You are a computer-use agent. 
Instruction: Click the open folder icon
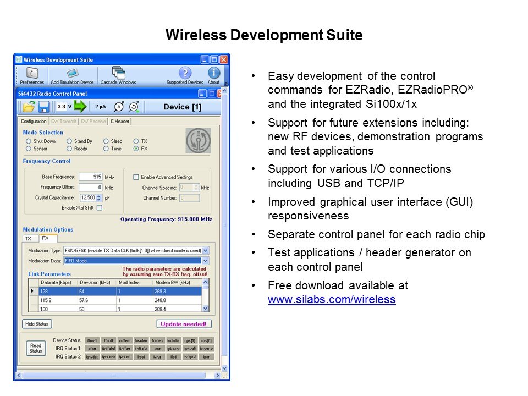tap(29, 107)
